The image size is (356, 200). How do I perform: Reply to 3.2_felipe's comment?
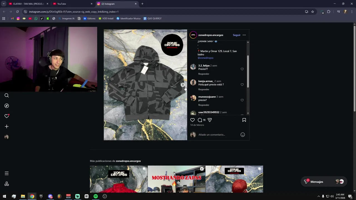click(204, 74)
